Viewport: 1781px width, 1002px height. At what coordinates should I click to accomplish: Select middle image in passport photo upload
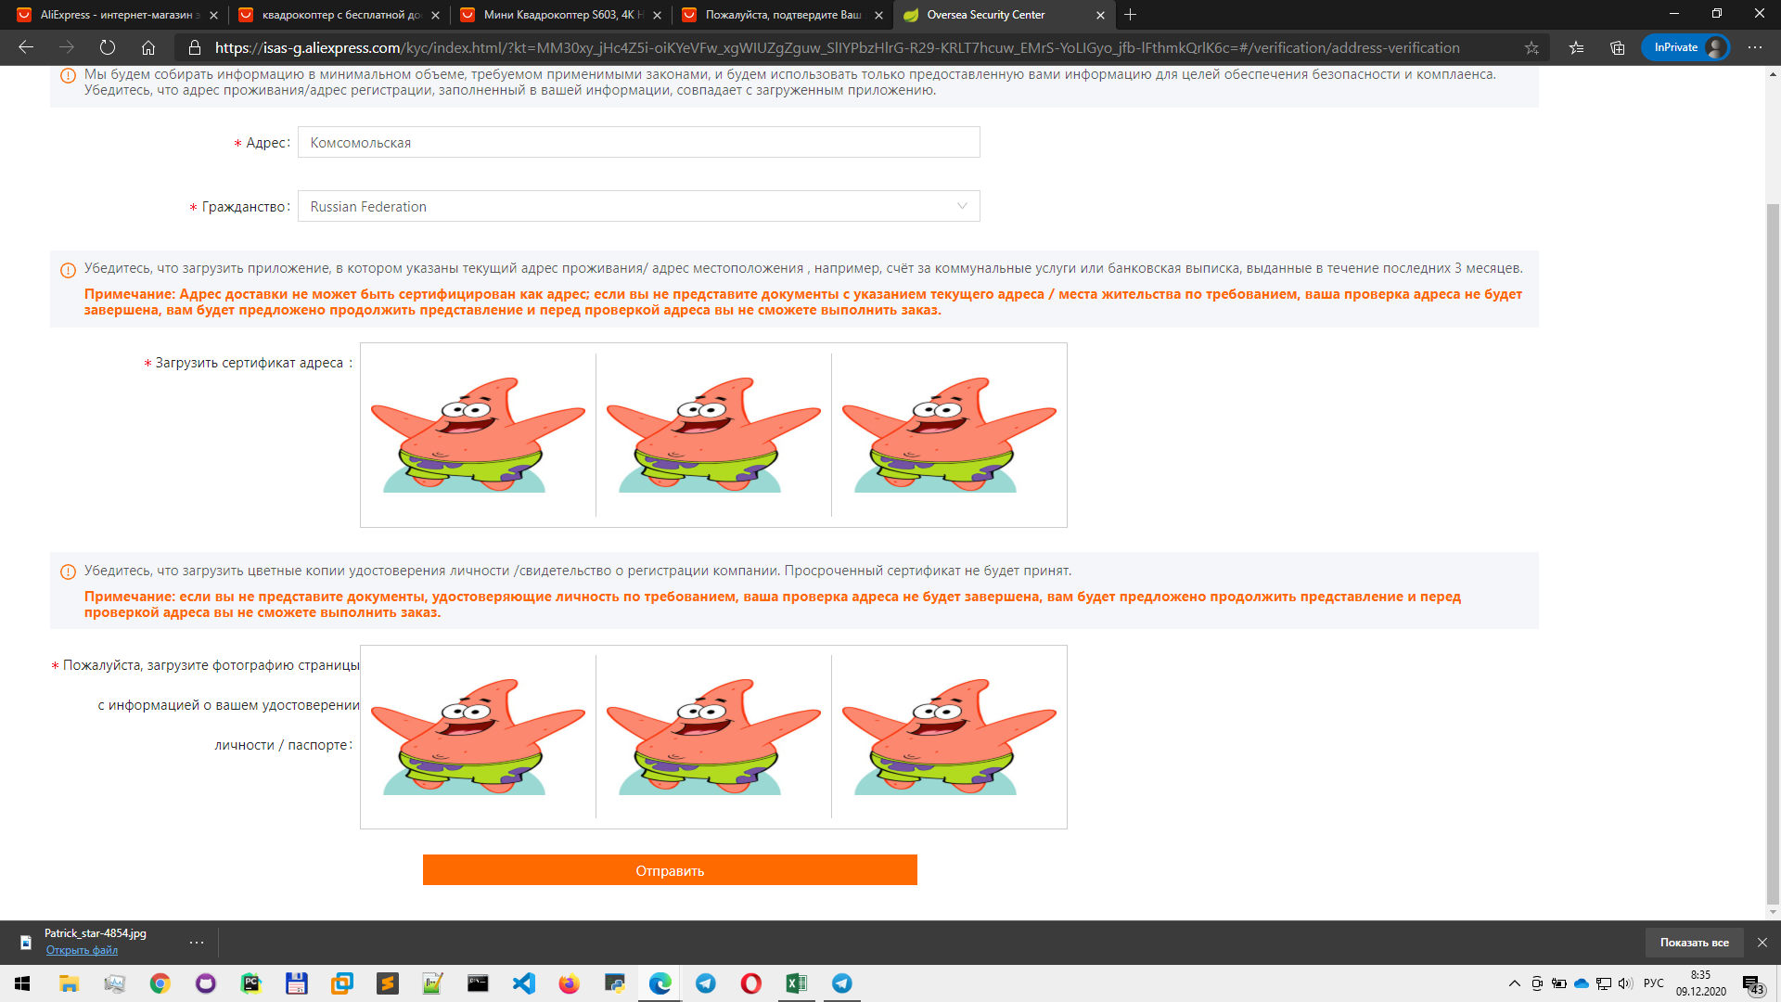[713, 737]
